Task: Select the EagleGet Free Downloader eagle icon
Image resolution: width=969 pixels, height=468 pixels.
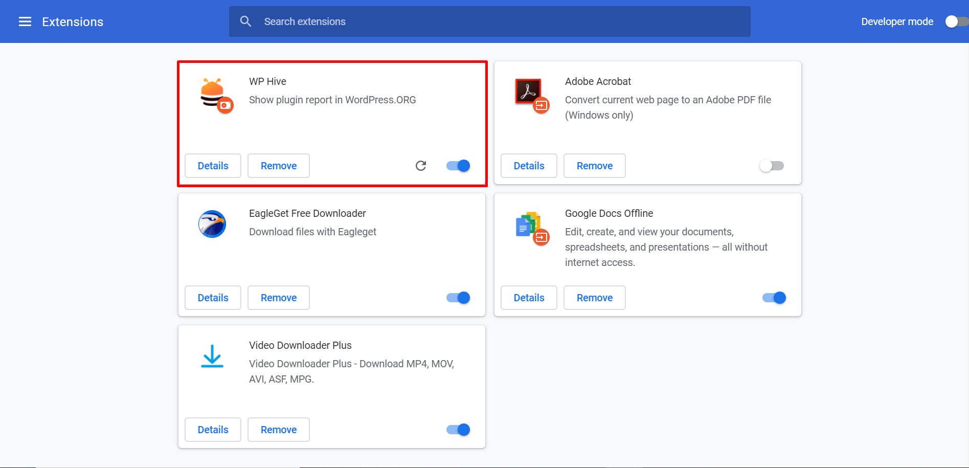Action: click(x=212, y=224)
